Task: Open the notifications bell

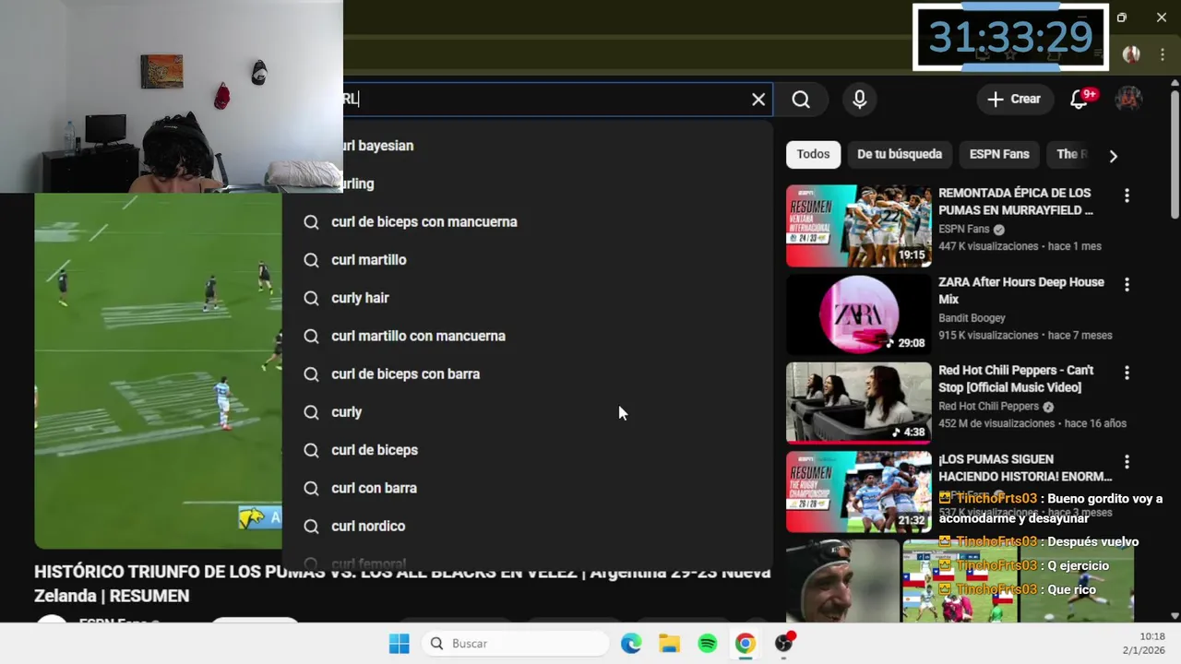Action: [x=1079, y=100]
